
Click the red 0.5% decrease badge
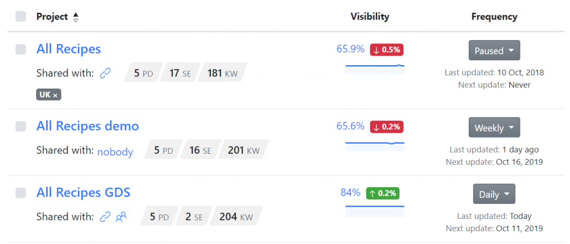point(387,50)
